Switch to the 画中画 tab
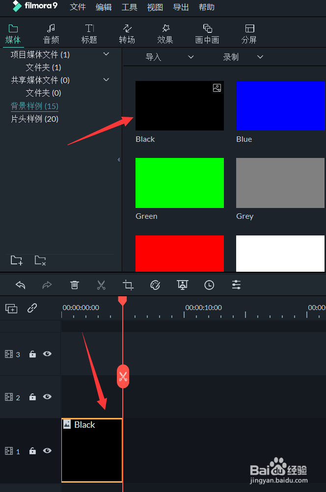 [x=207, y=34]
